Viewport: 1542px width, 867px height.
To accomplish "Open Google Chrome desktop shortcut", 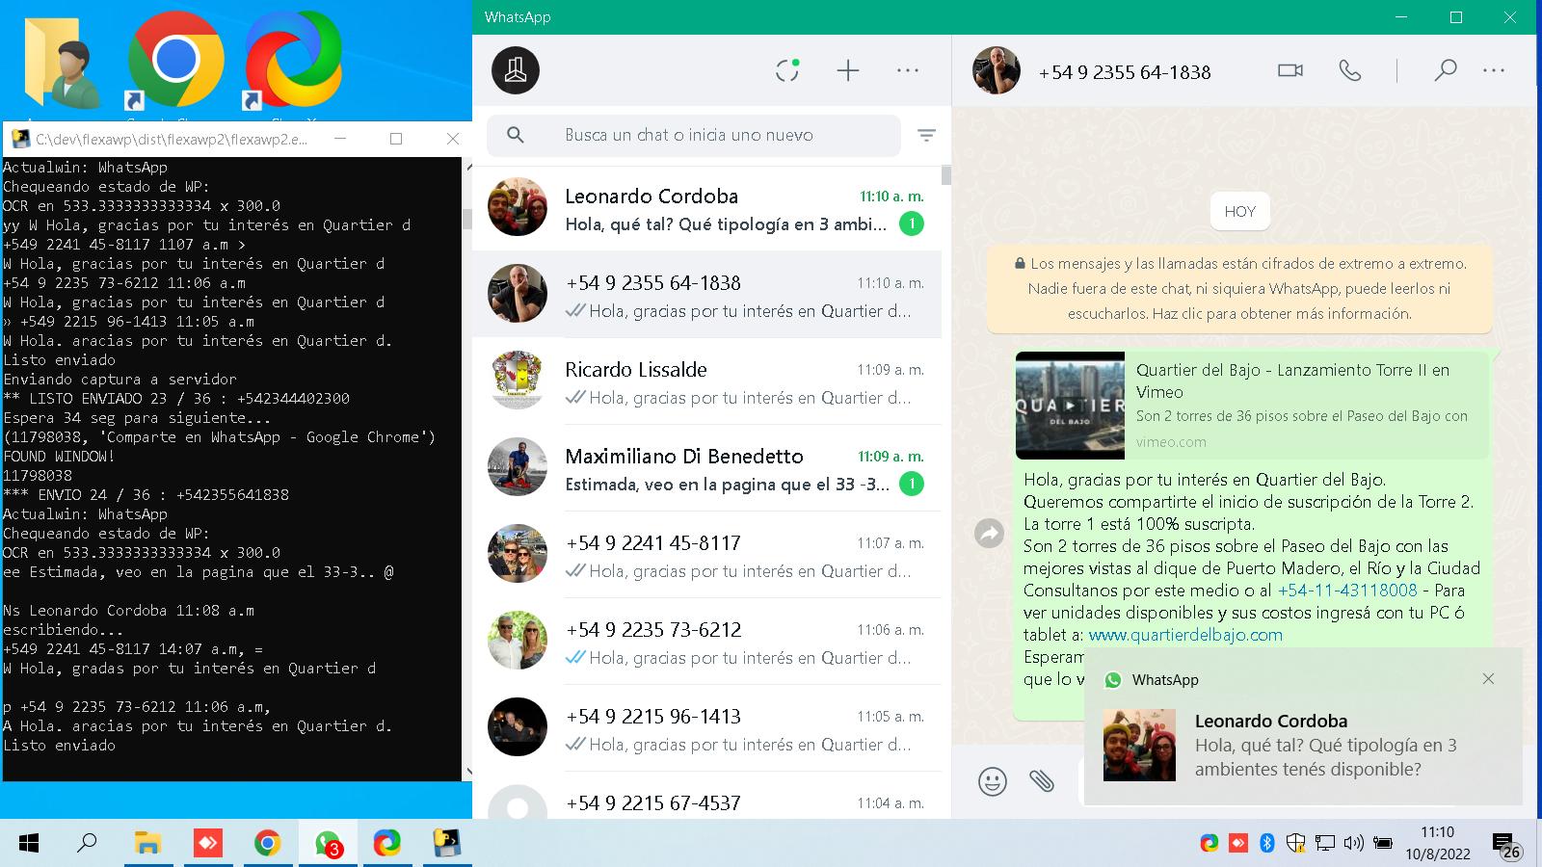I will pos(175,60).
